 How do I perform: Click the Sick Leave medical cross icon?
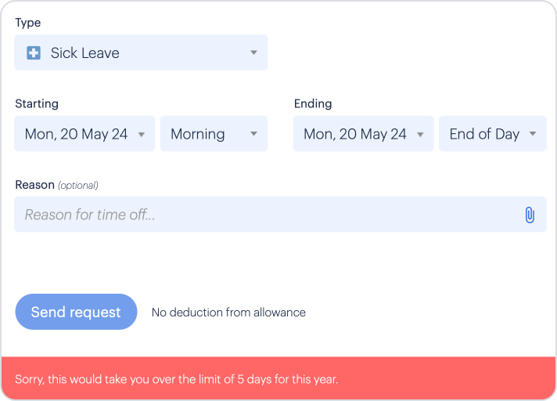point(34,53)
